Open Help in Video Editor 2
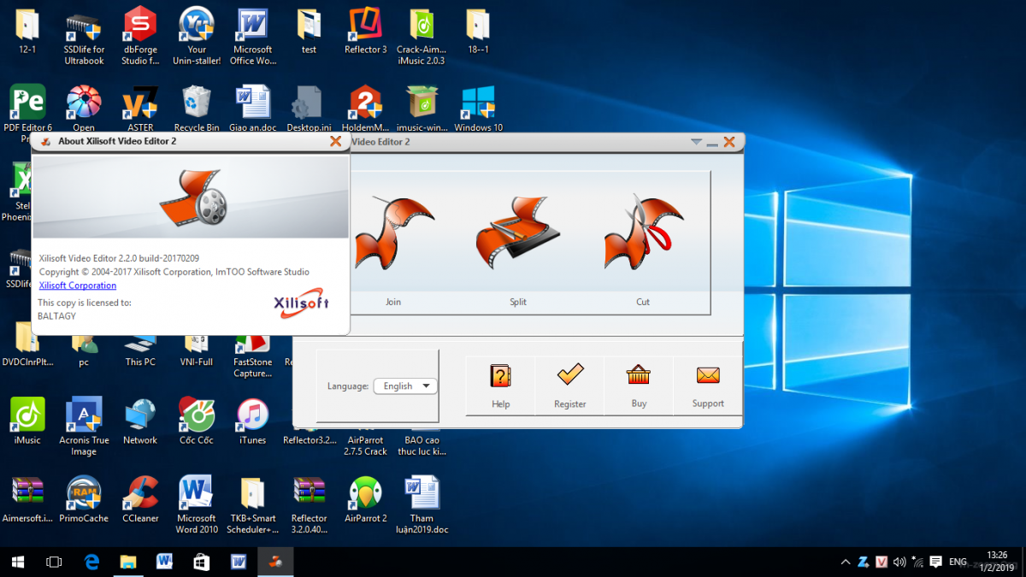Screen dimensions: 1026x577 tap(501, 386)
